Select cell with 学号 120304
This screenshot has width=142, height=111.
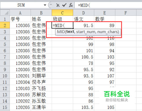coord(20,82)
